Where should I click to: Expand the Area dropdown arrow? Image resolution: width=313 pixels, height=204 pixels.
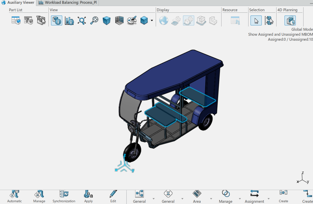211,199
